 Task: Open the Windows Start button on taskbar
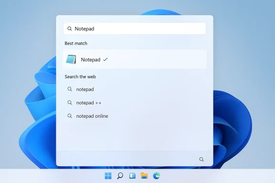[x=108, y=176]
